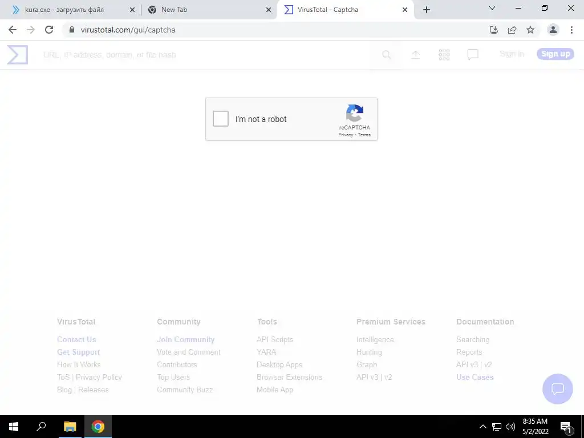Click the padlock site info icon
Screen dimensions: 584x438
pyautogui.click(x=72, y=30)
